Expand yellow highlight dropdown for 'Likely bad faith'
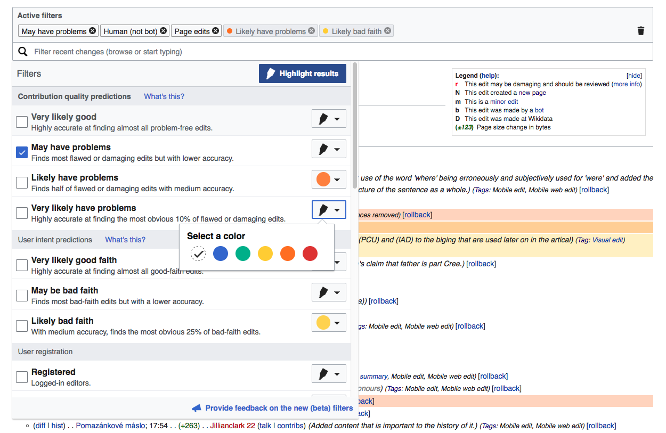The image size is (666, 433). [329, 323]
